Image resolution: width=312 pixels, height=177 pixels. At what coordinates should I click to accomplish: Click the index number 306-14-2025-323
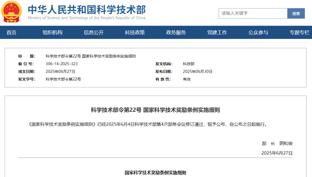click(62, 64)
